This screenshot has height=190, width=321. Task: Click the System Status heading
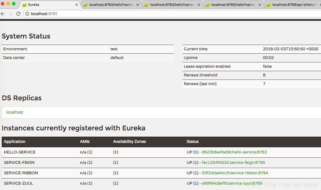pos(26,36)
